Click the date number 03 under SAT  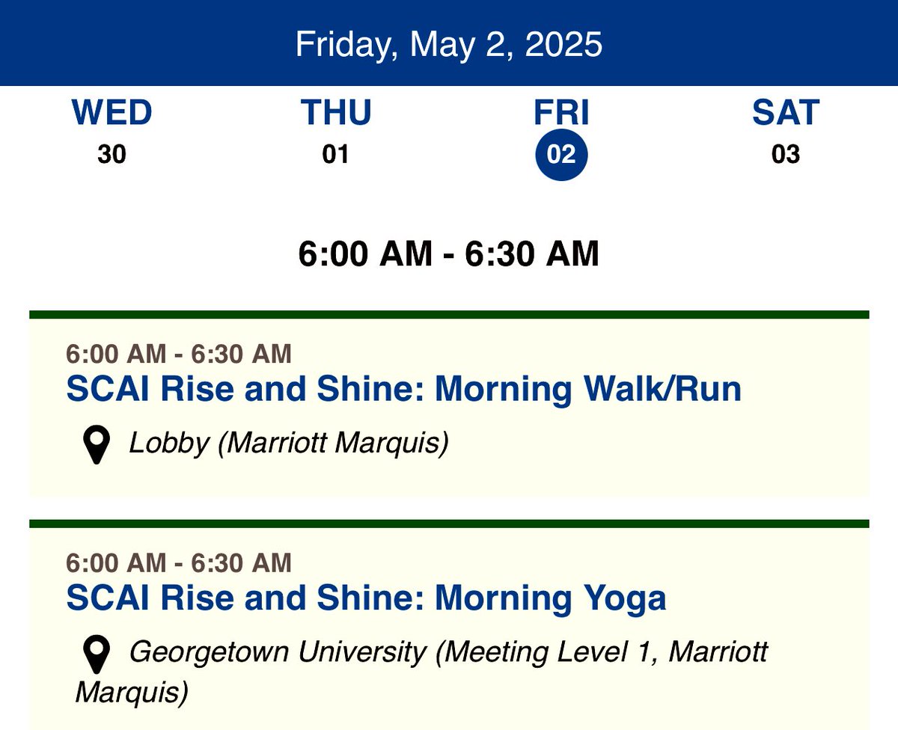[786, 155]
